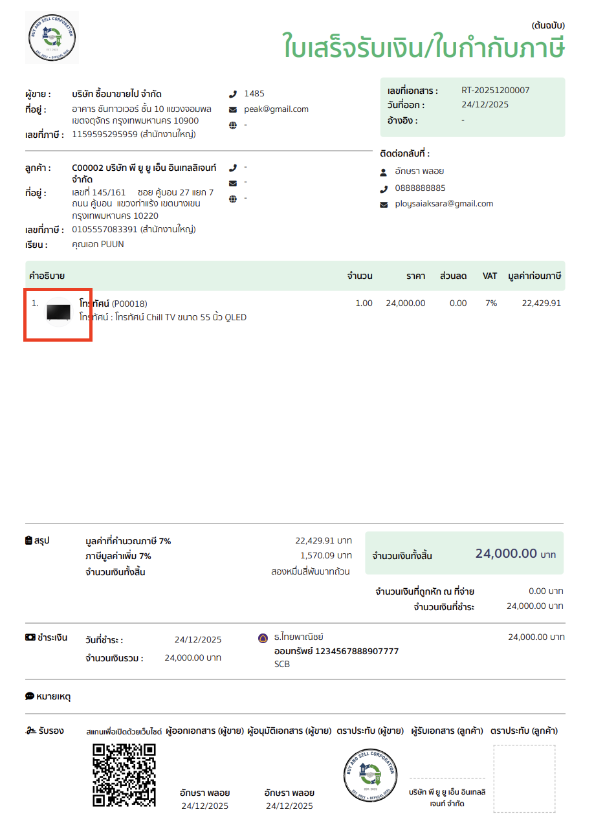Click the email address peak@gmail.com

[x=276, y=109]
